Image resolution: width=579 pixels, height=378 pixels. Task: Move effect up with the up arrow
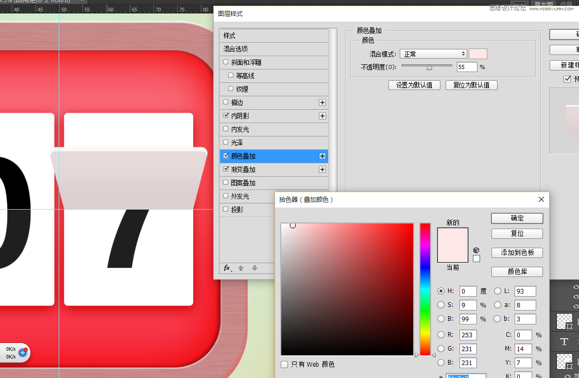tap(241, 268)
